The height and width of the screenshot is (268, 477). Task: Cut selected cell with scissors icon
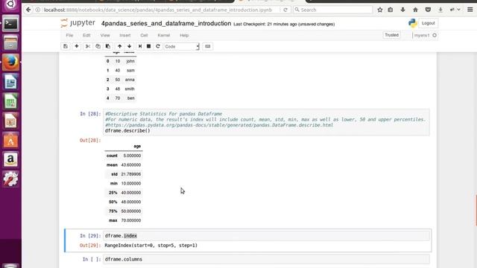click(88, 46)
